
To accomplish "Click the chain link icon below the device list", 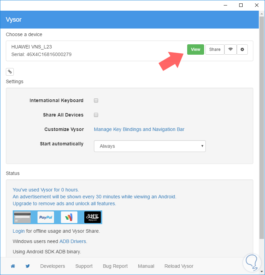I will pos(10,72).
